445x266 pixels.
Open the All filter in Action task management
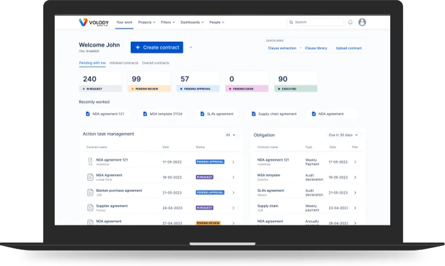coord(231,135)
